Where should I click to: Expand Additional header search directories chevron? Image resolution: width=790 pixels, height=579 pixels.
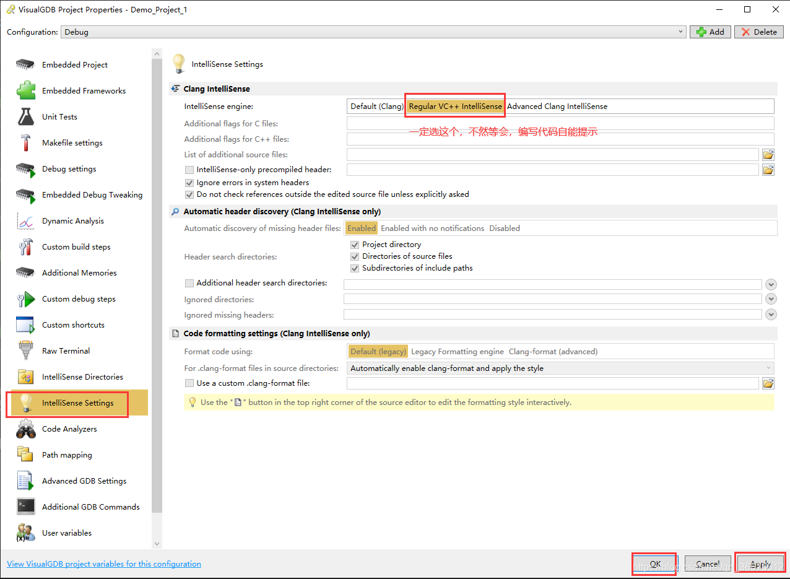771,284
